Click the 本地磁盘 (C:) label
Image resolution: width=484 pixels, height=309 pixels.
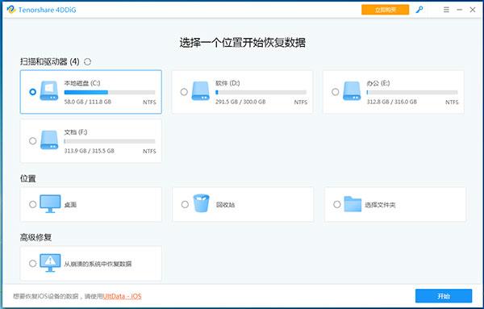(x=82, y=83)
